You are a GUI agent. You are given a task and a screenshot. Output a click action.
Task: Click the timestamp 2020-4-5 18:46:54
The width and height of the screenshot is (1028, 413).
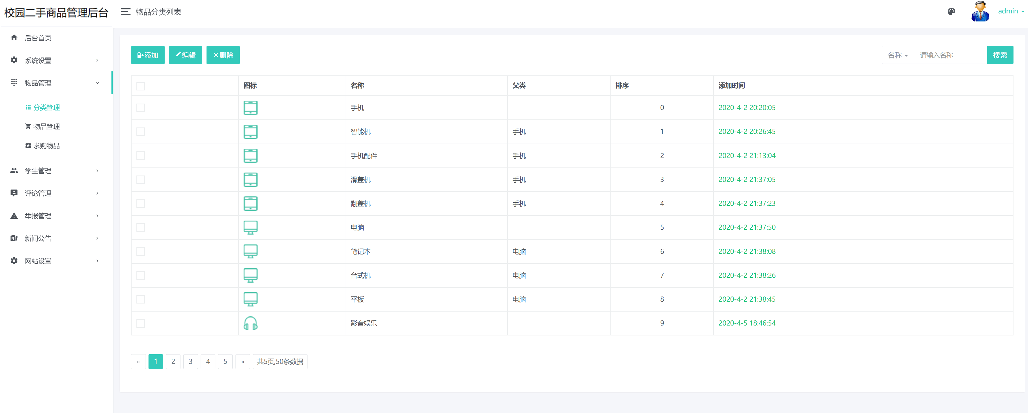coord(747,323)
